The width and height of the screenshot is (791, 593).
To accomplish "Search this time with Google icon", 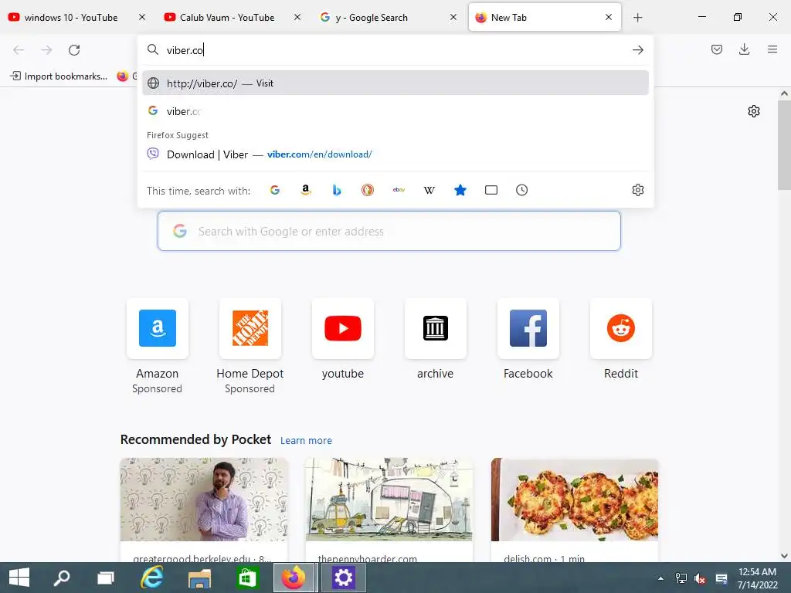I will coord(275,190).
